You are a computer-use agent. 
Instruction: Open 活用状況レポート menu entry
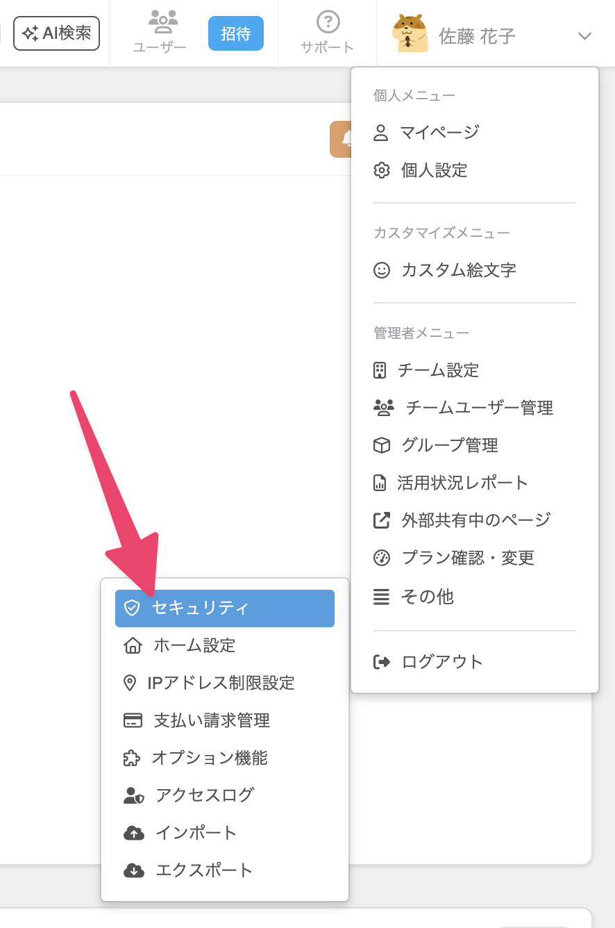pyautogui.click(x=462, y=483)
